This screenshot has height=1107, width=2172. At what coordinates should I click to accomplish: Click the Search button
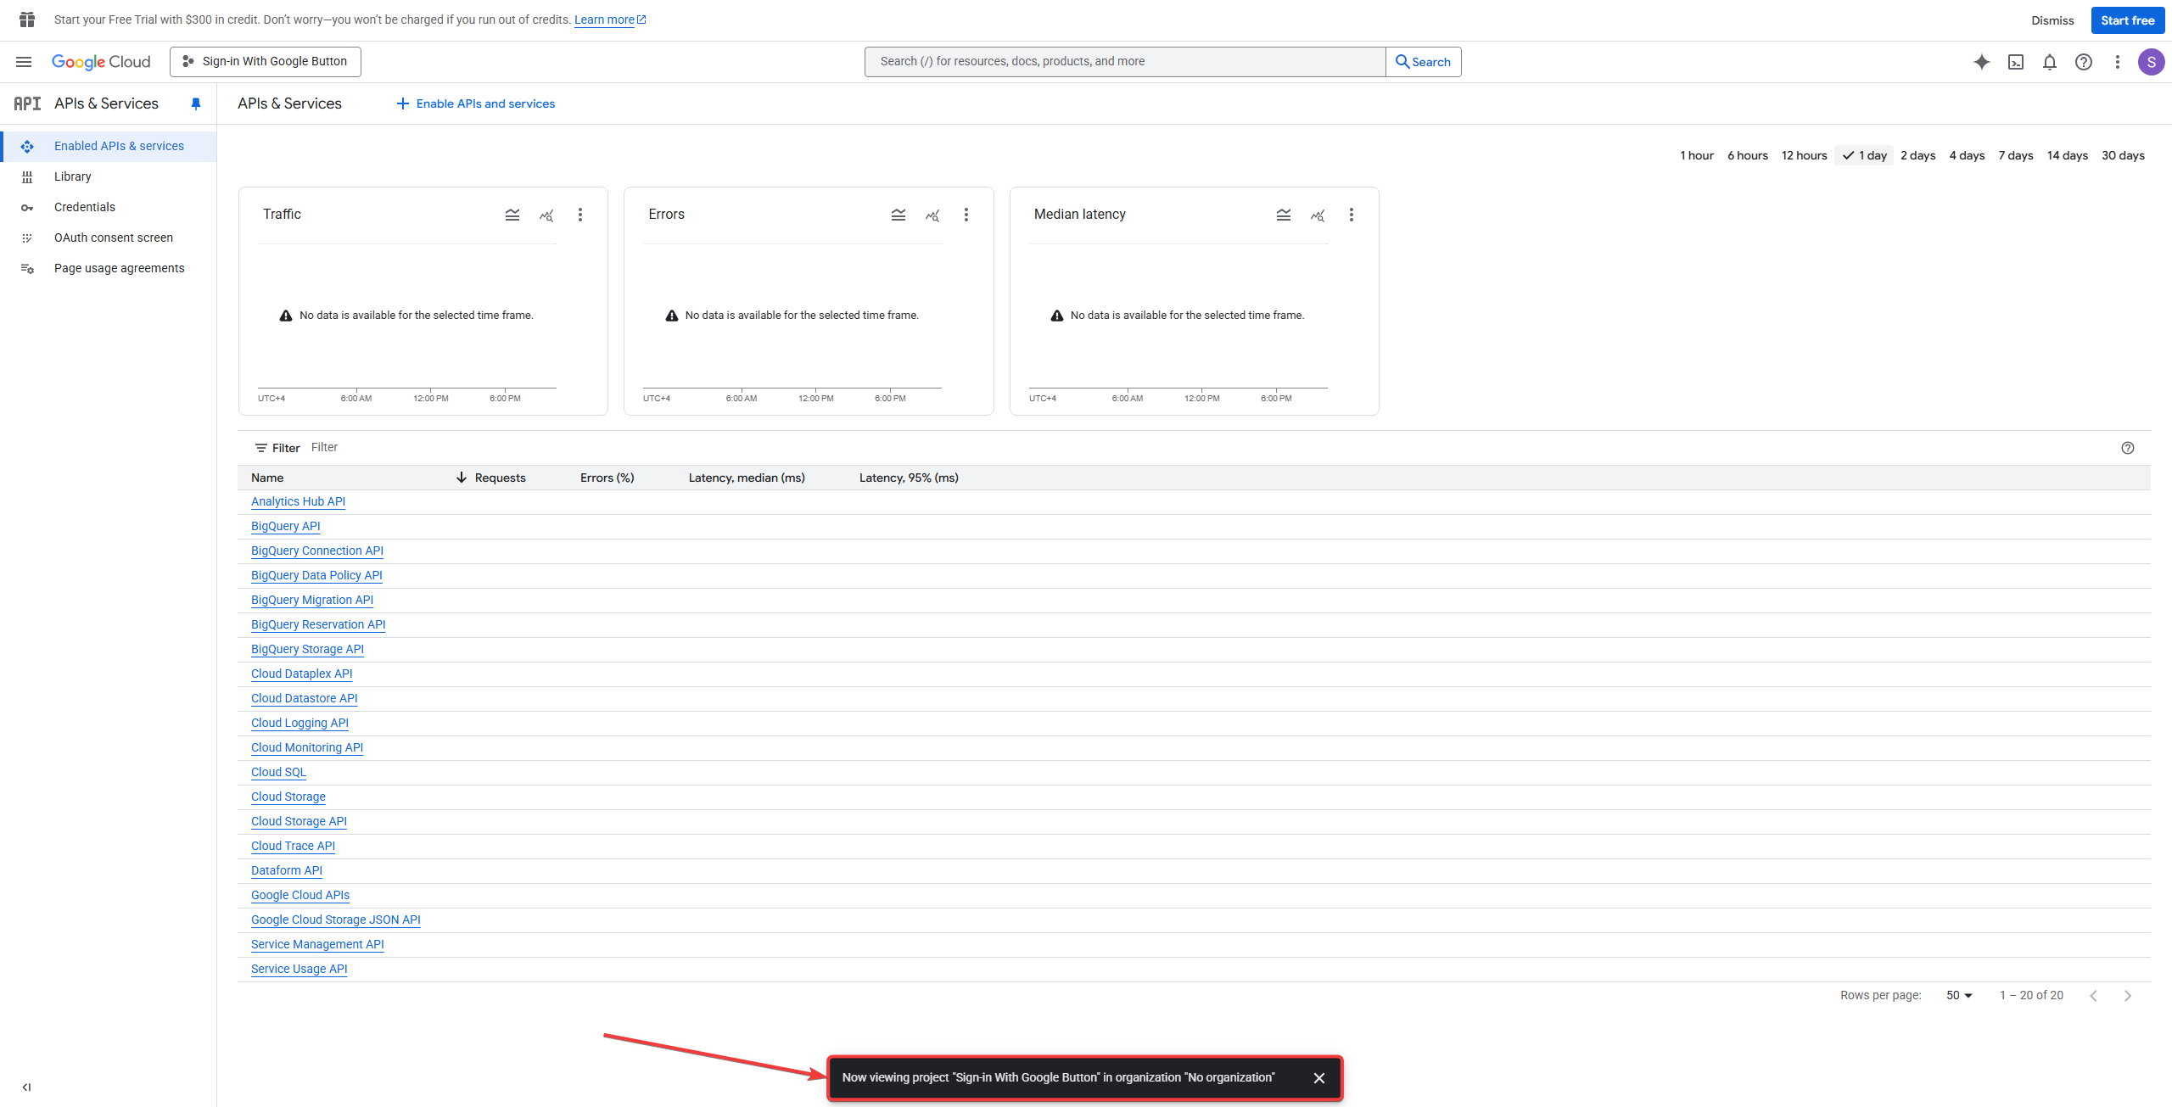click(1424, 62)
